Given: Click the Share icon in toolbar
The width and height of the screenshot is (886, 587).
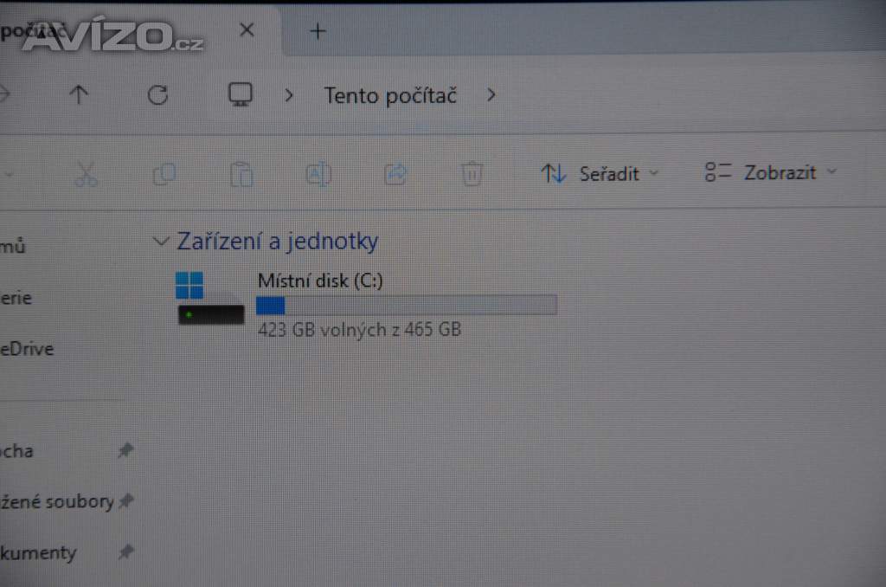Looking at the screenshot, I should click(x=395, y=174).
